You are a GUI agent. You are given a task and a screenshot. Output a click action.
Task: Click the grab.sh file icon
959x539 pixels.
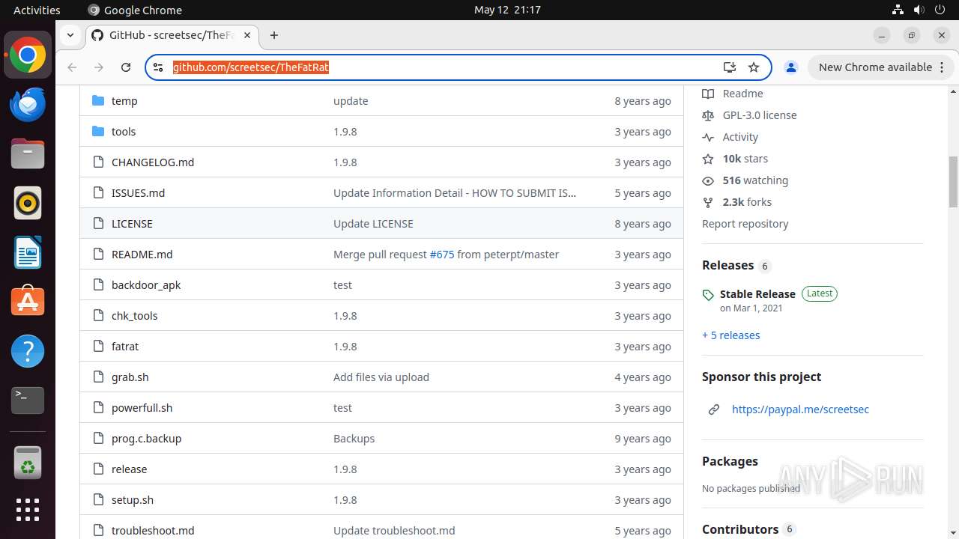tap(97, 377)
